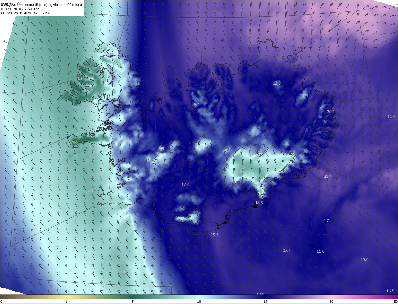Click the precipitable water color scale bar

pyautogui.click(x=199, y=297)
